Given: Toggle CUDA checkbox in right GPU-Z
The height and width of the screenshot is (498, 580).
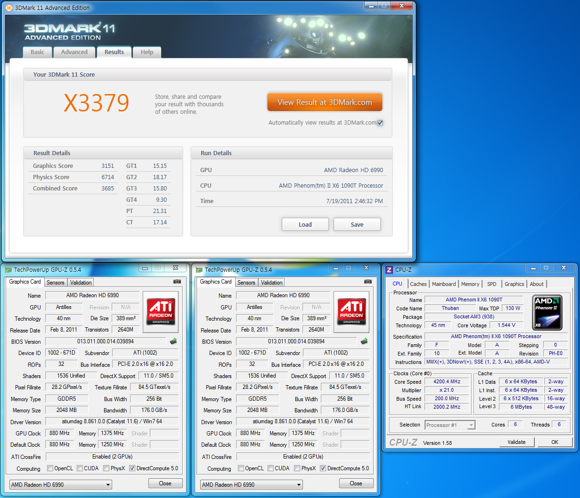Looking at the screenshot, I should (271, 468).
